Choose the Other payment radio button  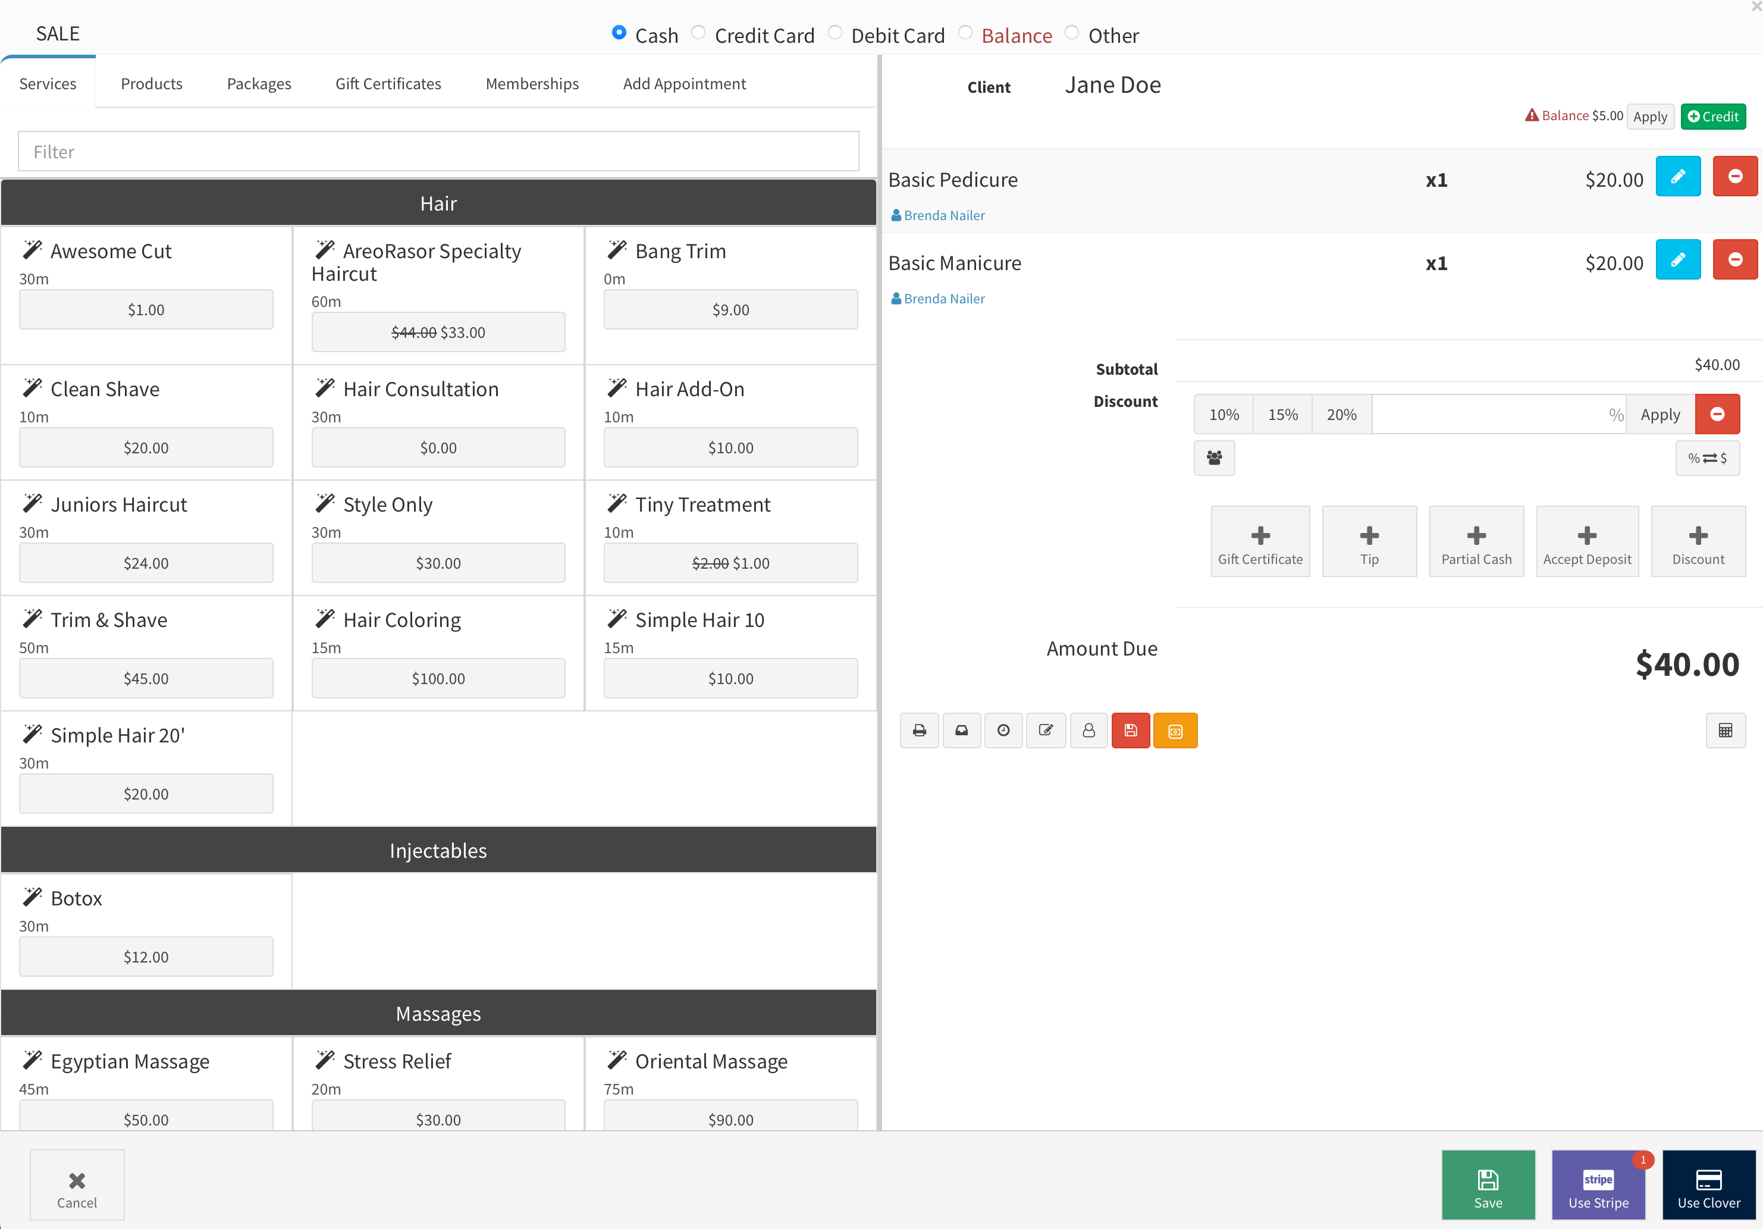tap(1072, 33)
